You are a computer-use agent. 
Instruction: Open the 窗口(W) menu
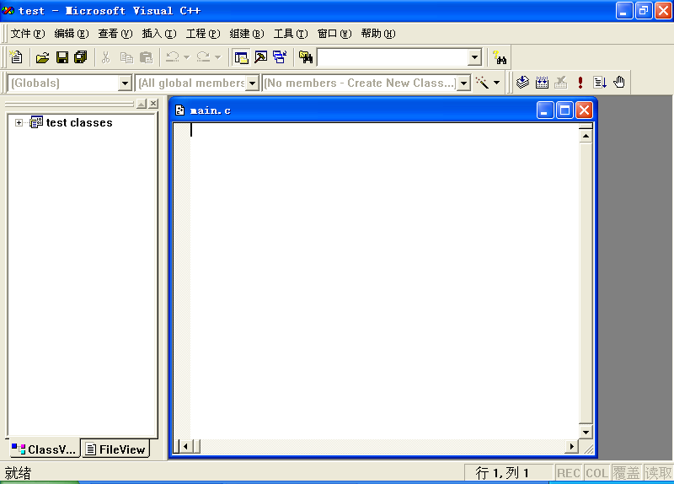(x=334, y=34)
